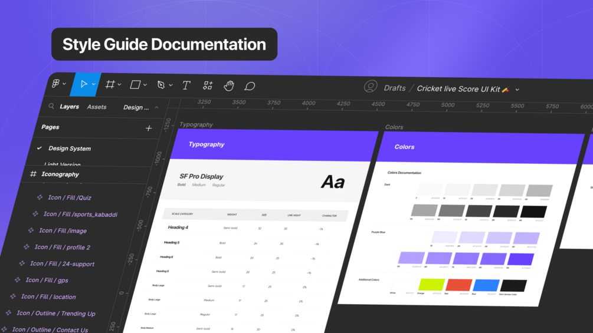
Task: Click component icon of Icon / Fill / location
Action: [13, 296]
